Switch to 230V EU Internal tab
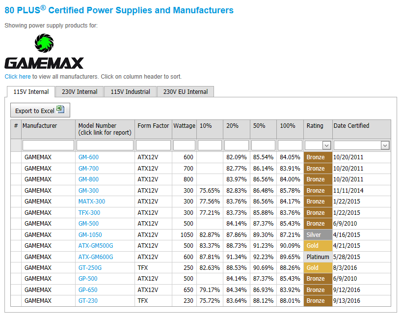Image resolution: width=402 pixels, height=320 pixels. pyautogui.click(x=186, y=92)
